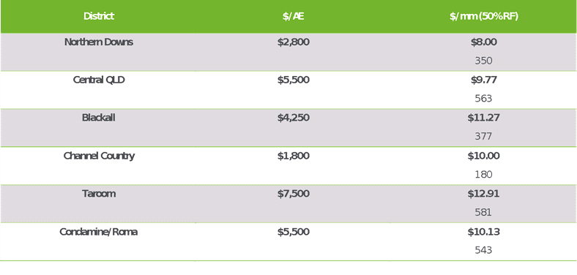This screenshot has width=577, height=275.
Task: Click the $/mm (50%RF) column header
Action: click(483, 16)
